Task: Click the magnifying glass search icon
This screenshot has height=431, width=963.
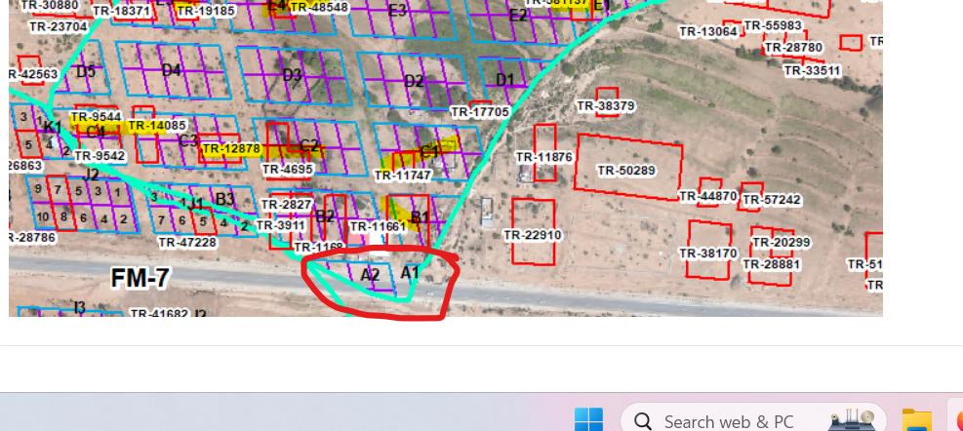Action: click(x=642, y=422)
